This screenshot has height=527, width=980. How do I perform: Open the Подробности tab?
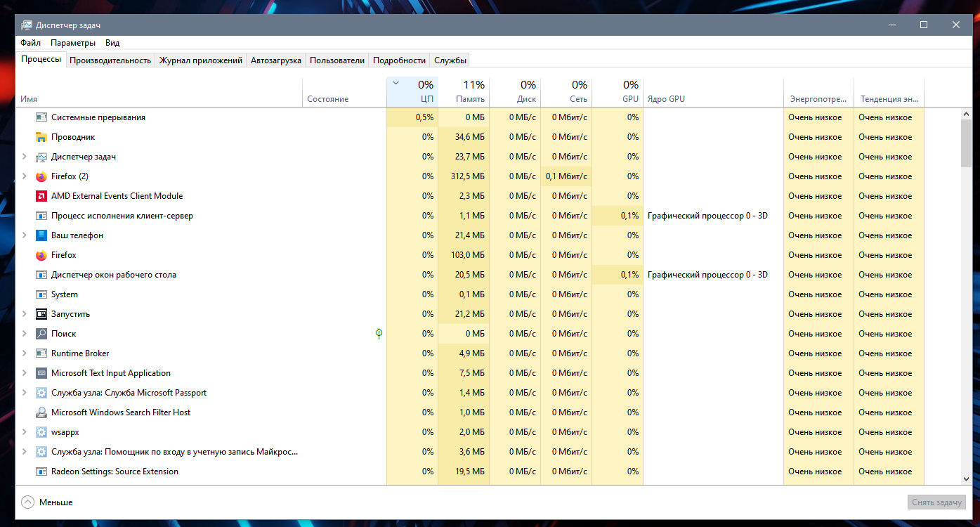[x=400, y=60]
